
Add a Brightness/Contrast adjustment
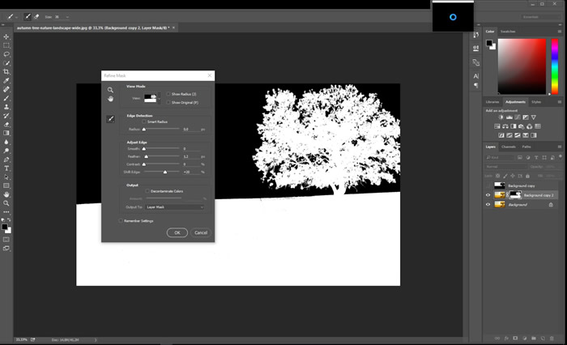(501, 117)
